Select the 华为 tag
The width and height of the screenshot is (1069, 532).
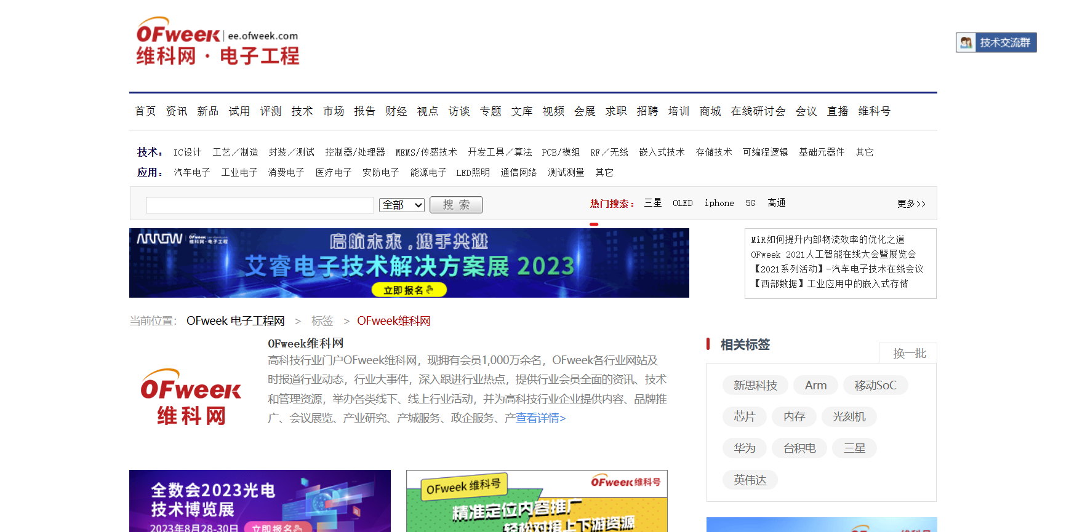[744, 448]
